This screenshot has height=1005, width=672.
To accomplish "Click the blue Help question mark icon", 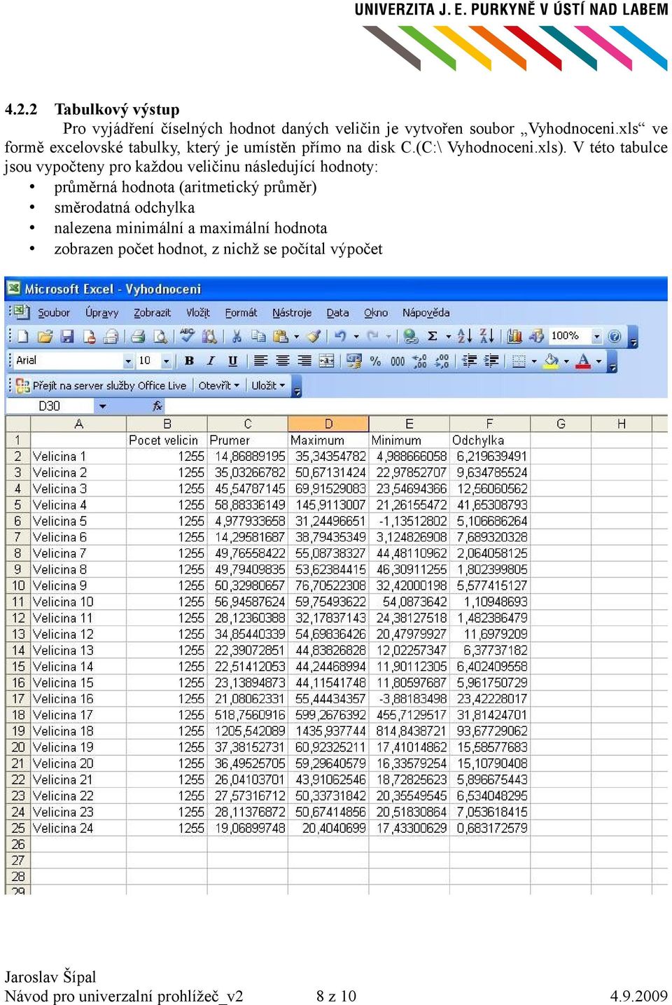I will point(615,337).
